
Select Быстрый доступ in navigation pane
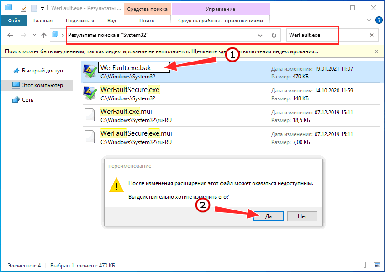[42, 71]
